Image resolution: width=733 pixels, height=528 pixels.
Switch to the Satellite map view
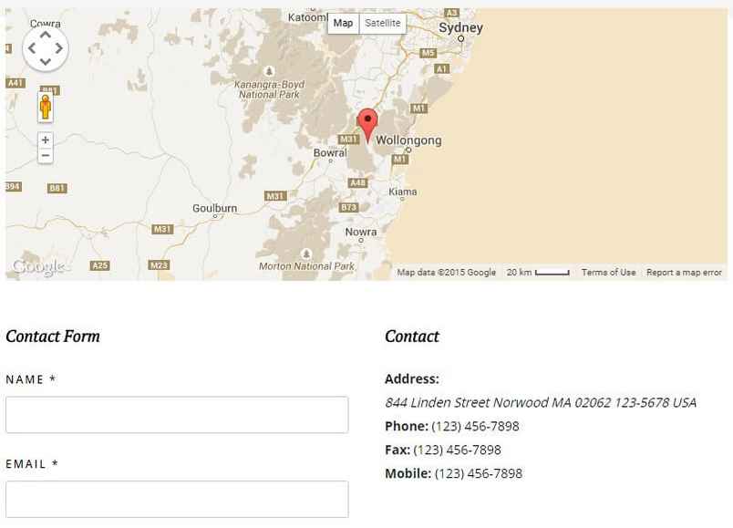coord(383,24)
